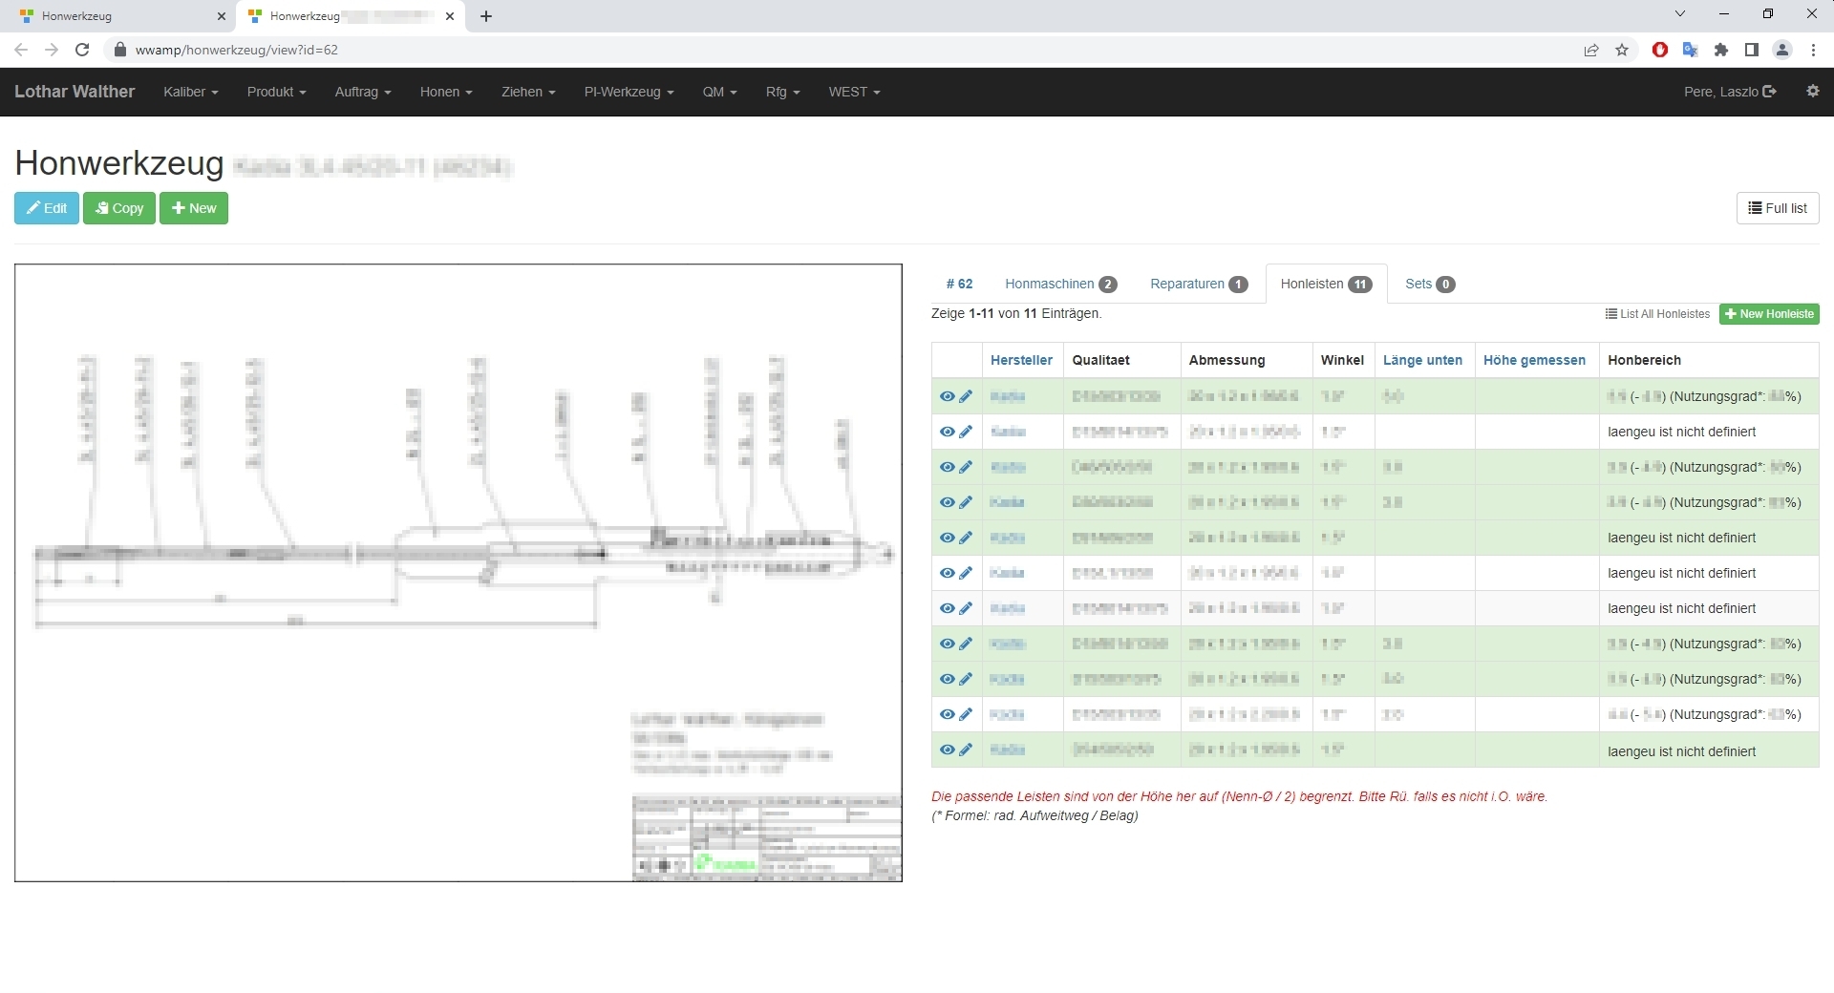Edit the Honleiste in the second table row
Image resolution: width=1834 pixels, height=993 pixels.
966,432
